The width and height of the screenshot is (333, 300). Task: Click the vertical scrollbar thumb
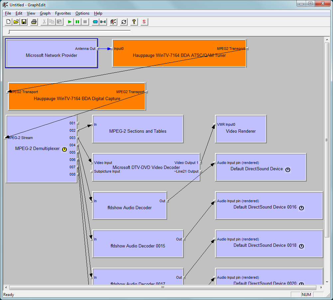pos(327,140)
